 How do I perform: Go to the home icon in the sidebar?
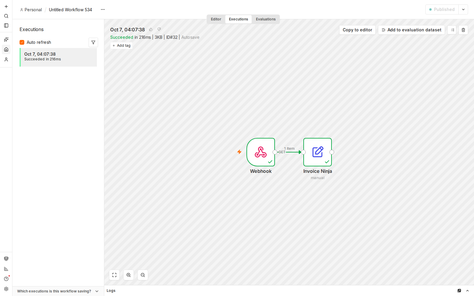click(x=6, y=49)
